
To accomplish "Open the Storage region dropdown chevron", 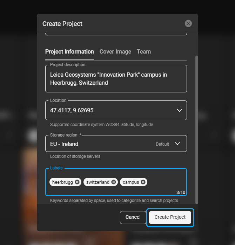I will pos(177,143).
